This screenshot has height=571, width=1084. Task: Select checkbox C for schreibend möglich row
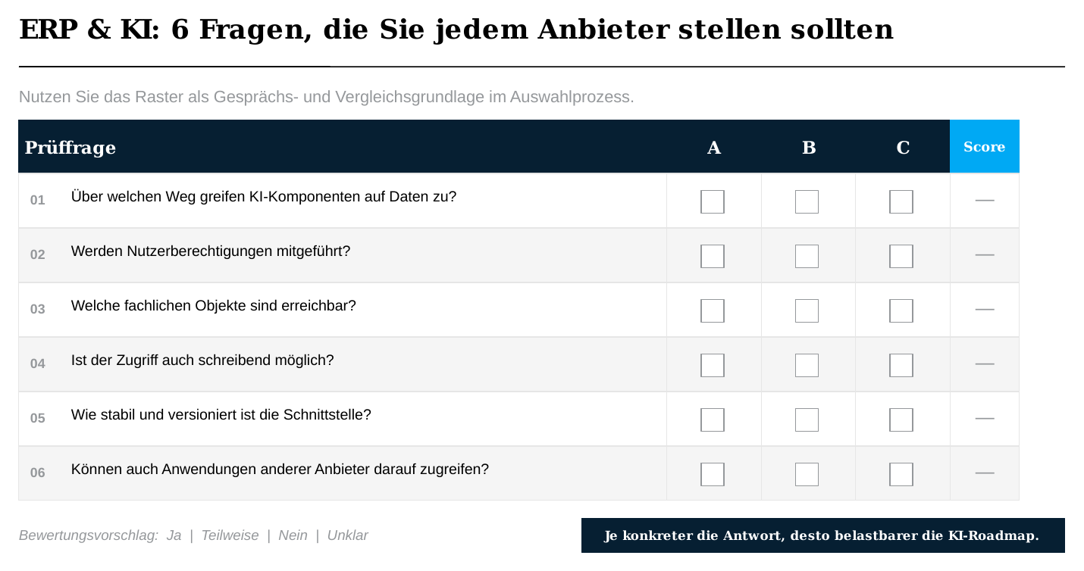[x=901, y=366]
